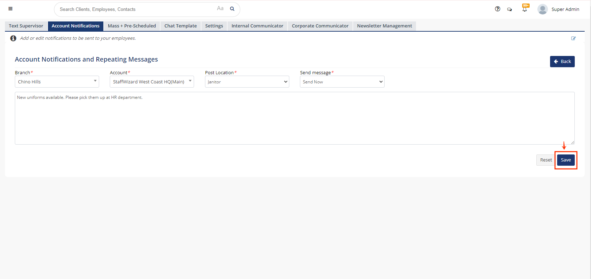
Task: Open the Newsletter Management tab
Action: (x=384, y=26)
